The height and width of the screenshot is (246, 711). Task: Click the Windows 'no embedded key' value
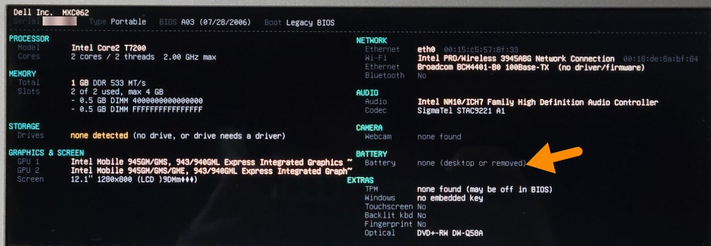(x=450, y=198)
